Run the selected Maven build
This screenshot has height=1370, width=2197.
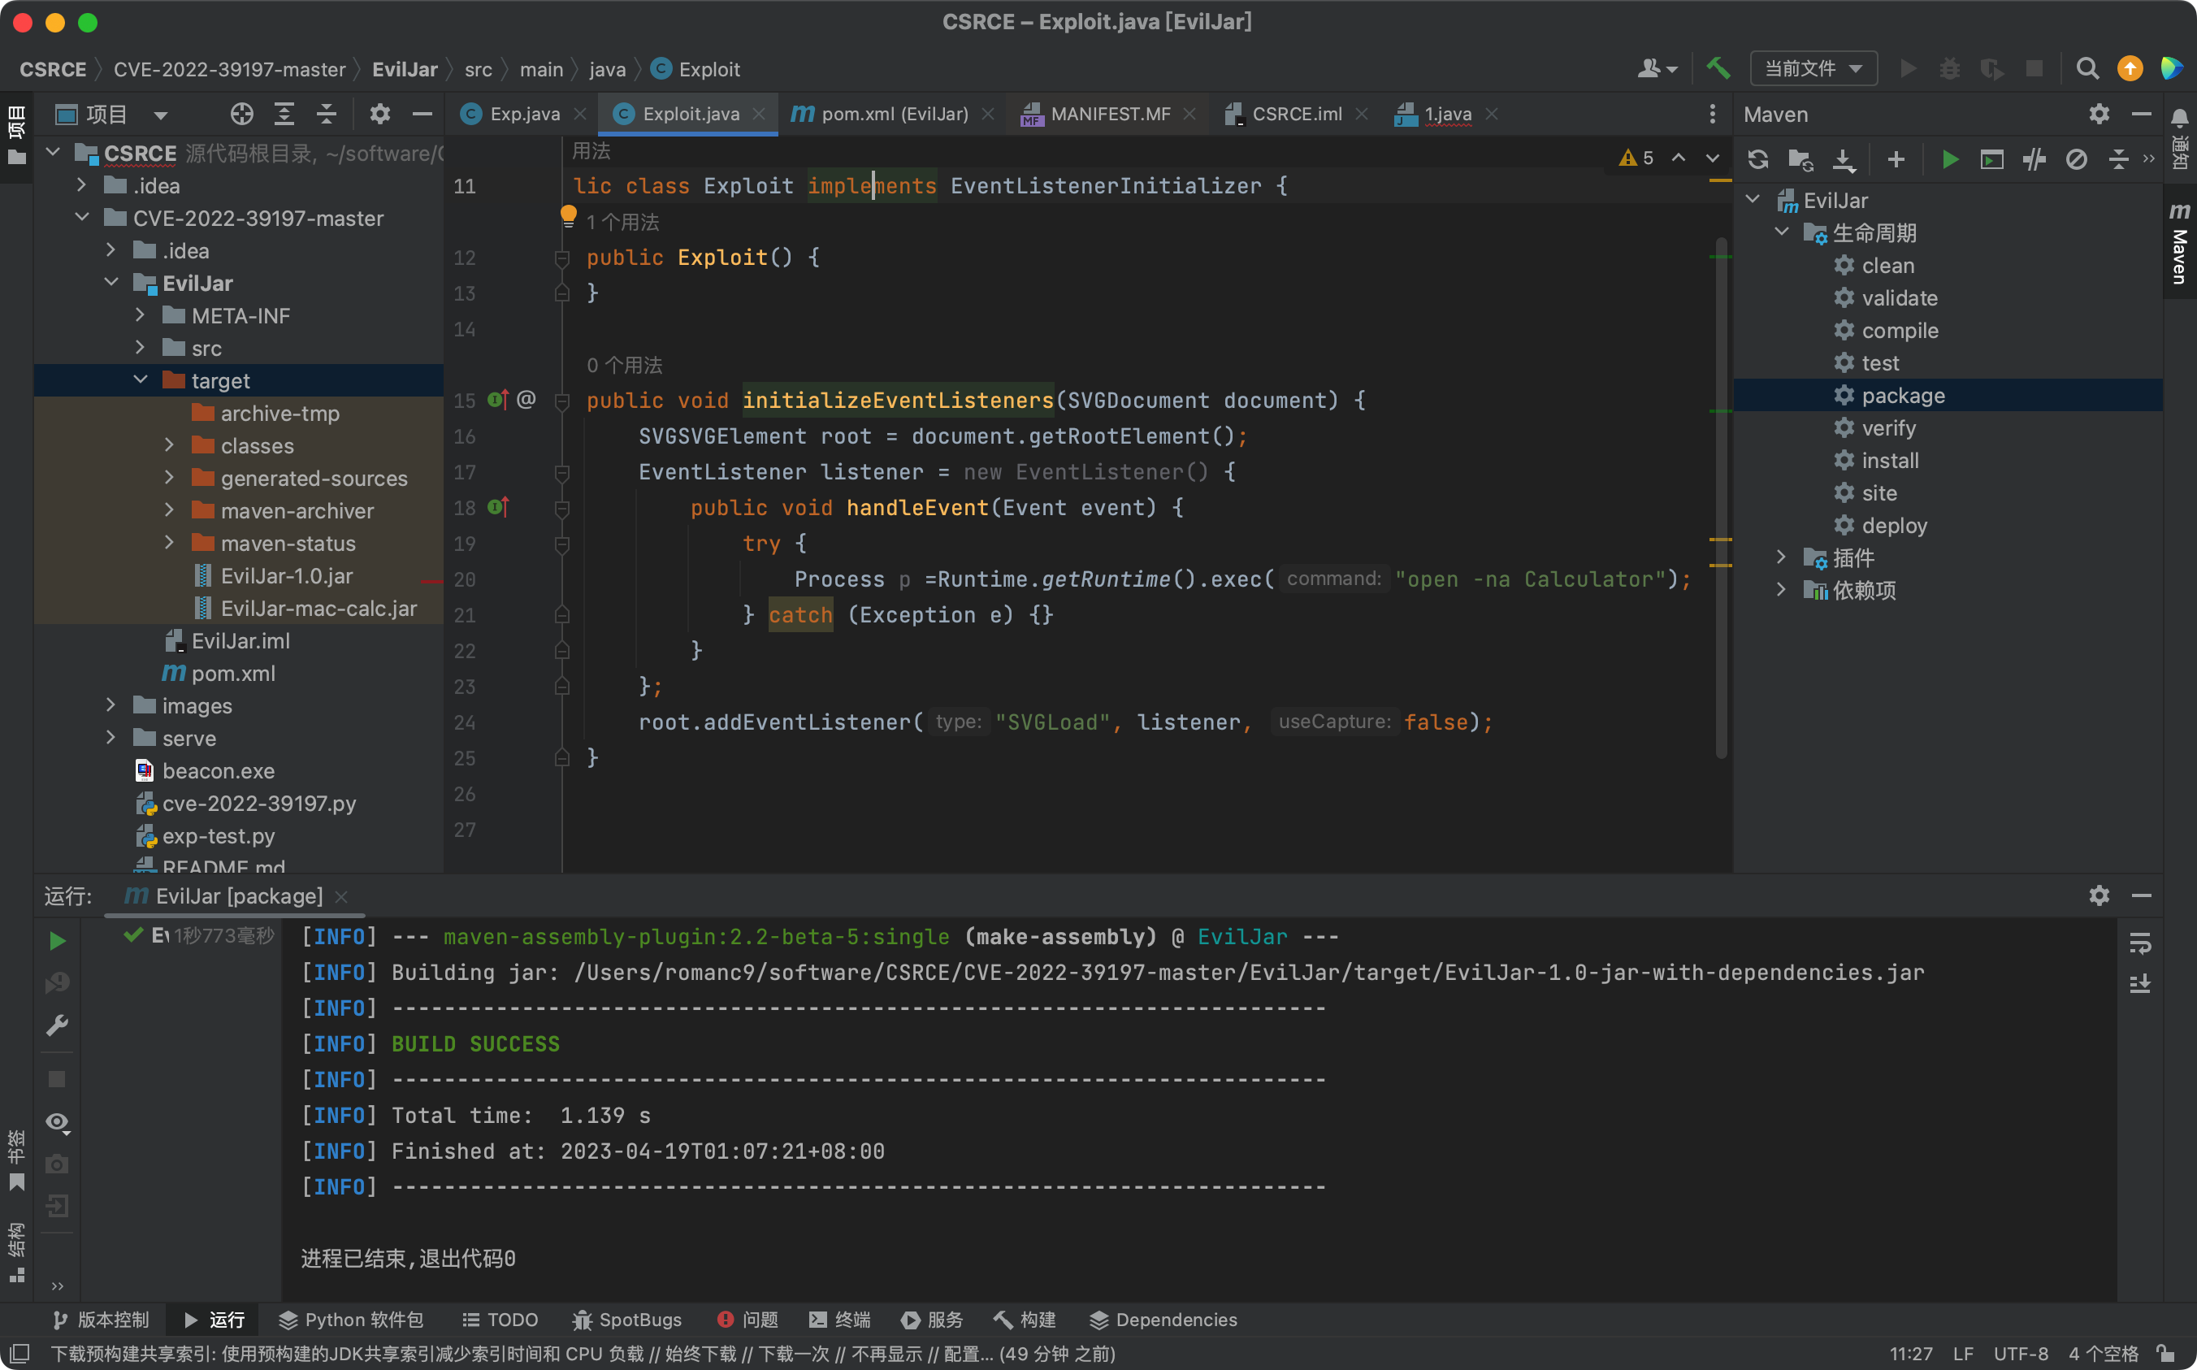(x=1950, y=160)
